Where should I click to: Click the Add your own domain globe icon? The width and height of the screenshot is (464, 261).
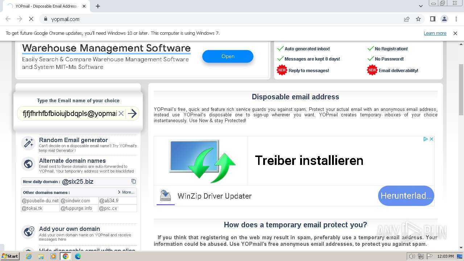click(x=28, y=232)
